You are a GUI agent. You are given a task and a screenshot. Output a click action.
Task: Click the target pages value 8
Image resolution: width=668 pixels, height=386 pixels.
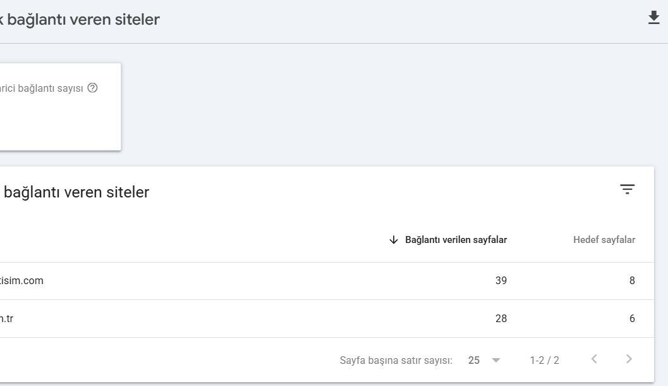(632, 281)
